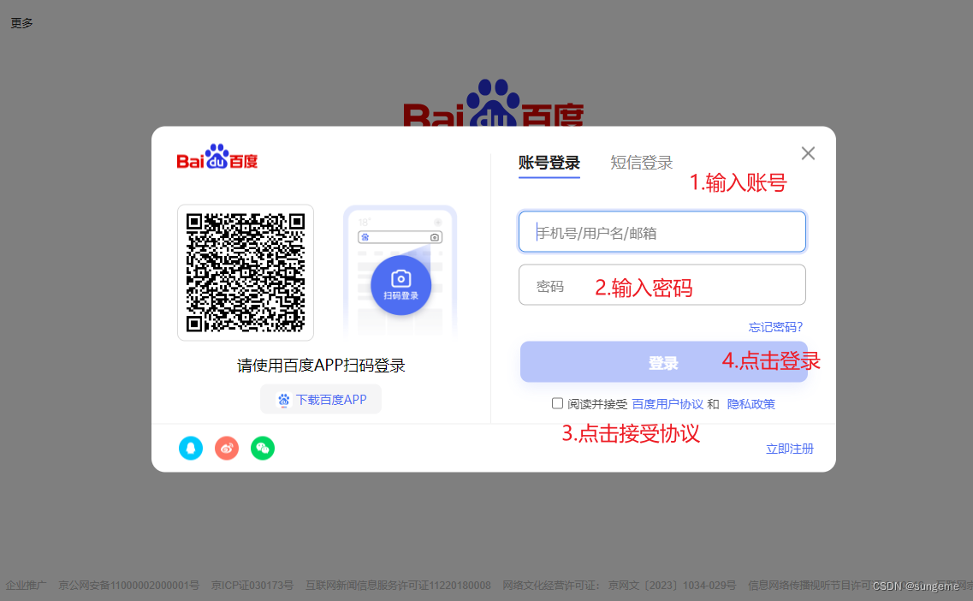Image resolution: width=973 pixels, height=601 pixels.
Task: Click 更多 at the top left
Action: (x=21, y=23)
